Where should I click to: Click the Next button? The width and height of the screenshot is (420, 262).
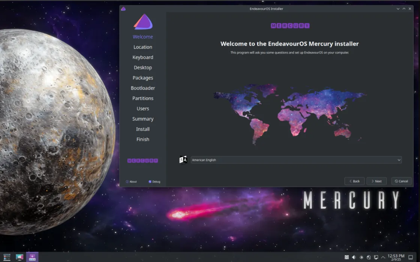coord(376,181)
